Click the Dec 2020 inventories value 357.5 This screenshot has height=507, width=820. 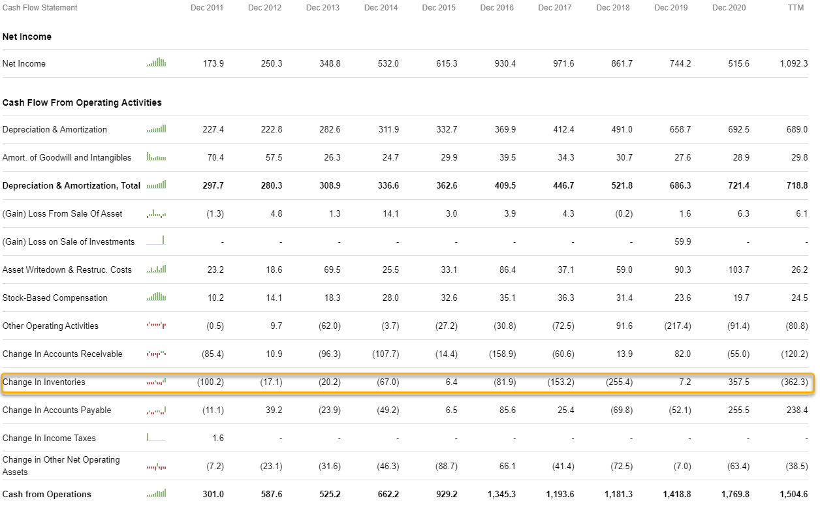738,382
